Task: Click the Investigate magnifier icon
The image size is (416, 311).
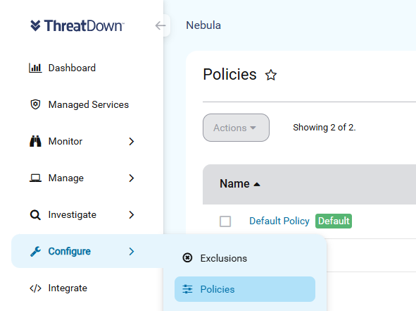Action: [x=35, y=215]
